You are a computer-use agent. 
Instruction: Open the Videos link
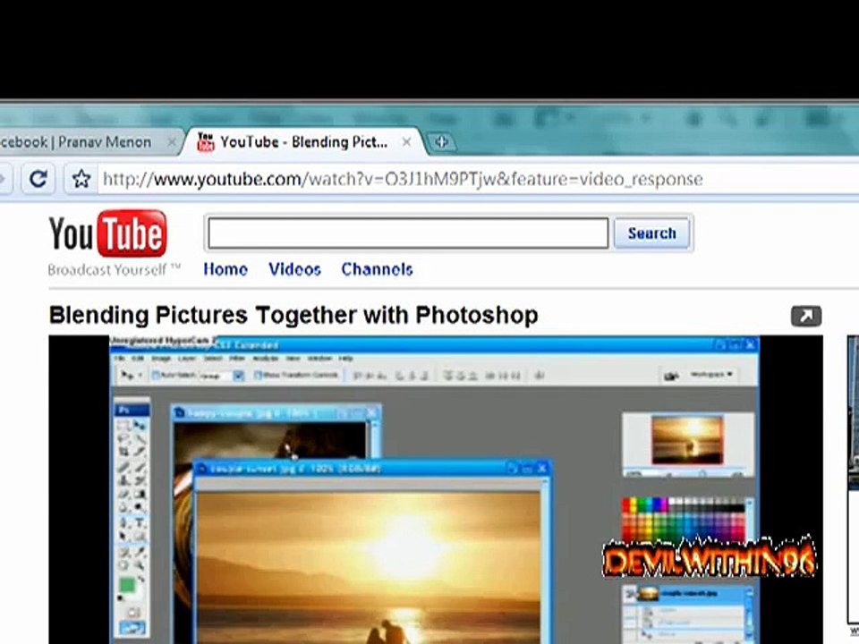point(294,269)
